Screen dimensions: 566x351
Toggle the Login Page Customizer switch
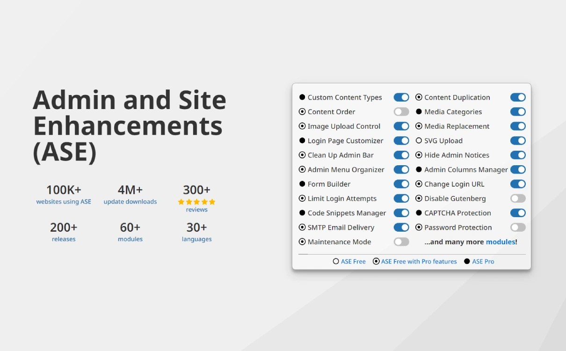coord(401,141)
